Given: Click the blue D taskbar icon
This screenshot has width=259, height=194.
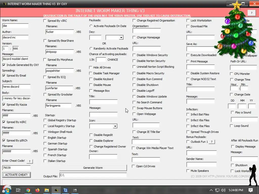Looking at the screenshot, I should 66,190.
